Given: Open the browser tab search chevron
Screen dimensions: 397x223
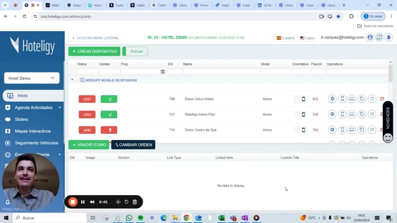Looking at the screenshot, I should pos(5,5).
